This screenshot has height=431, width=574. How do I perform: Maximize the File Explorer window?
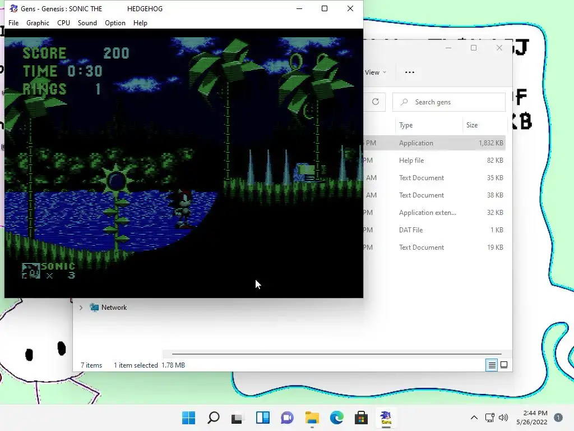pyautogui.click(x=474, y=48)
